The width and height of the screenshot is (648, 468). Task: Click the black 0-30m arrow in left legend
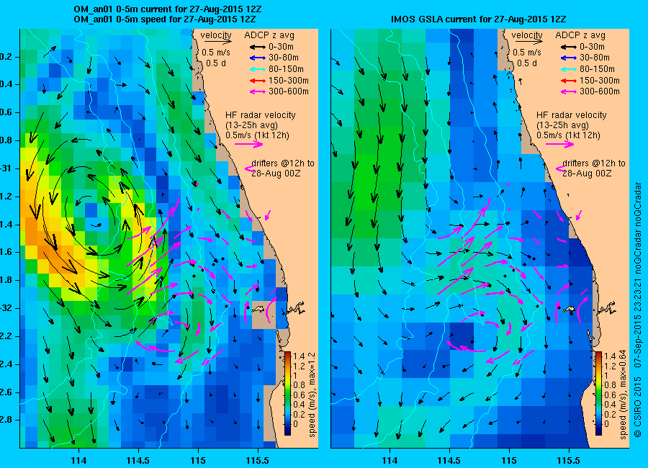pyautogui.click(x=258, y=47)
